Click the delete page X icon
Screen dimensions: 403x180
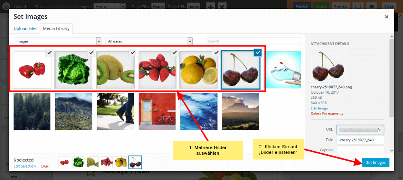pos(222,6)
